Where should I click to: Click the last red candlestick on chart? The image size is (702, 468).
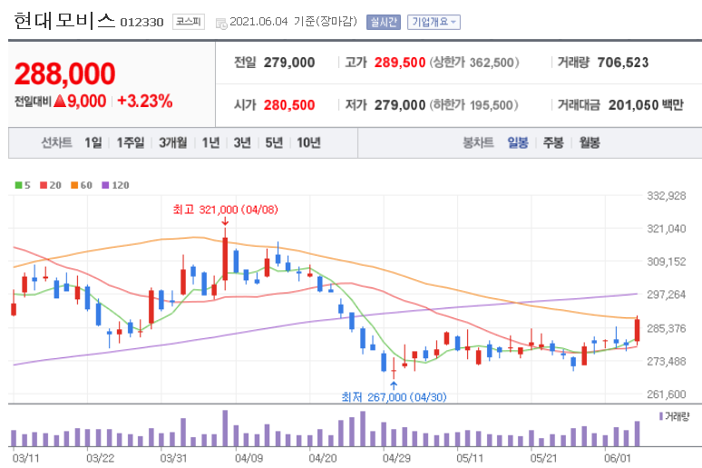point(637,330)
